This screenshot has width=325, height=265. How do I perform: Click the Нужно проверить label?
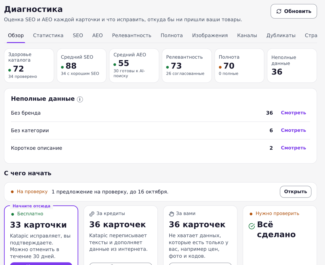[x=277, y=214]
